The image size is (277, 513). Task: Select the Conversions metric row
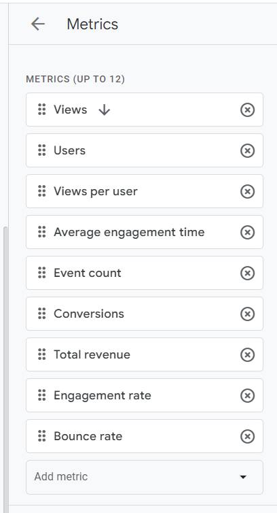(145, 314)
